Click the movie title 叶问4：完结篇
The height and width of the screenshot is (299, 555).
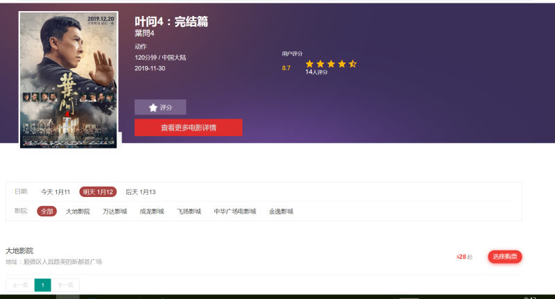(x=171, y=22)
